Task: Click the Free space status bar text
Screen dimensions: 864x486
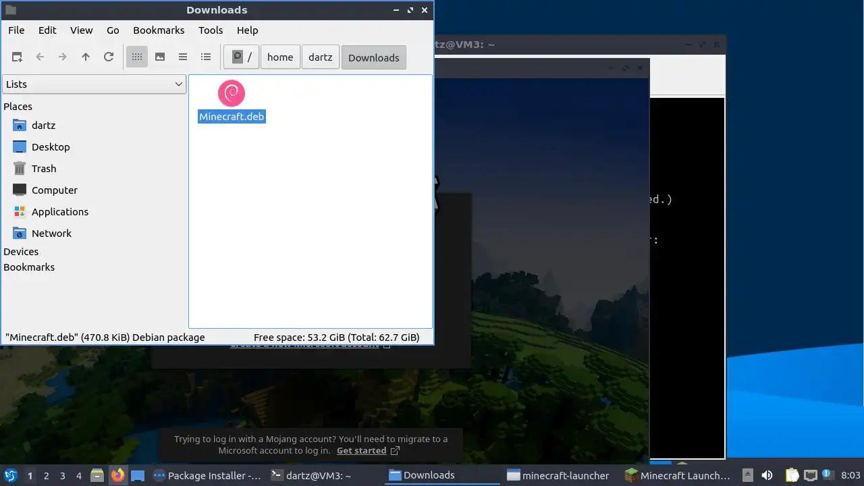Action: (x=337, y=337)
